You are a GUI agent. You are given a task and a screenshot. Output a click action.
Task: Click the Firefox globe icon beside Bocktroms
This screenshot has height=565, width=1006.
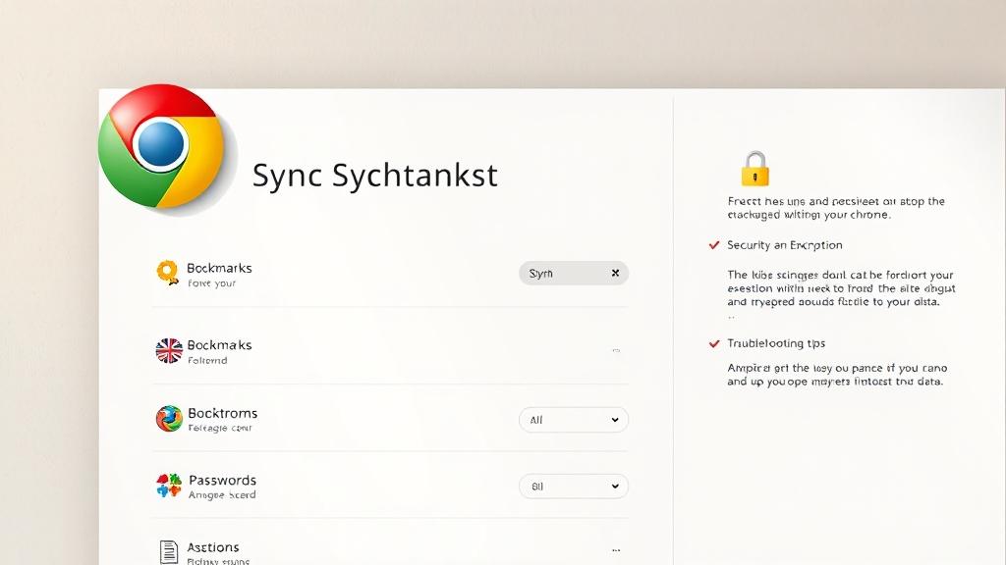169,418
